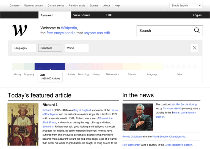
Task: Click the Wikipedia W logo
Action: [x=19, y=31]
